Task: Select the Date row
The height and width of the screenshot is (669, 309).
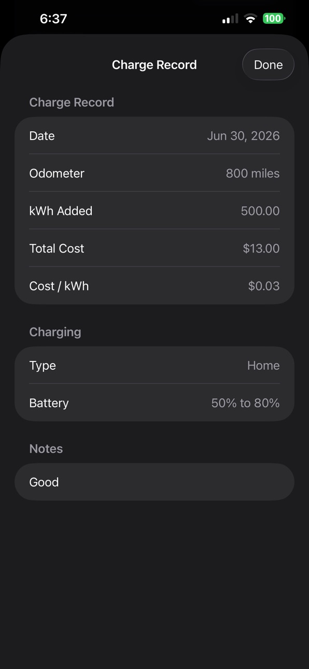Action: [154, 136]
